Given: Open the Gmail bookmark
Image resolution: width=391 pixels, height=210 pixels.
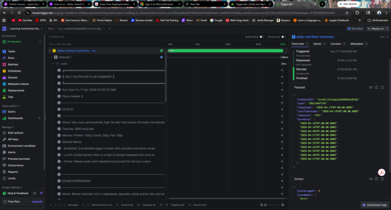Looking at the screenshot, I should coord(201,21).
